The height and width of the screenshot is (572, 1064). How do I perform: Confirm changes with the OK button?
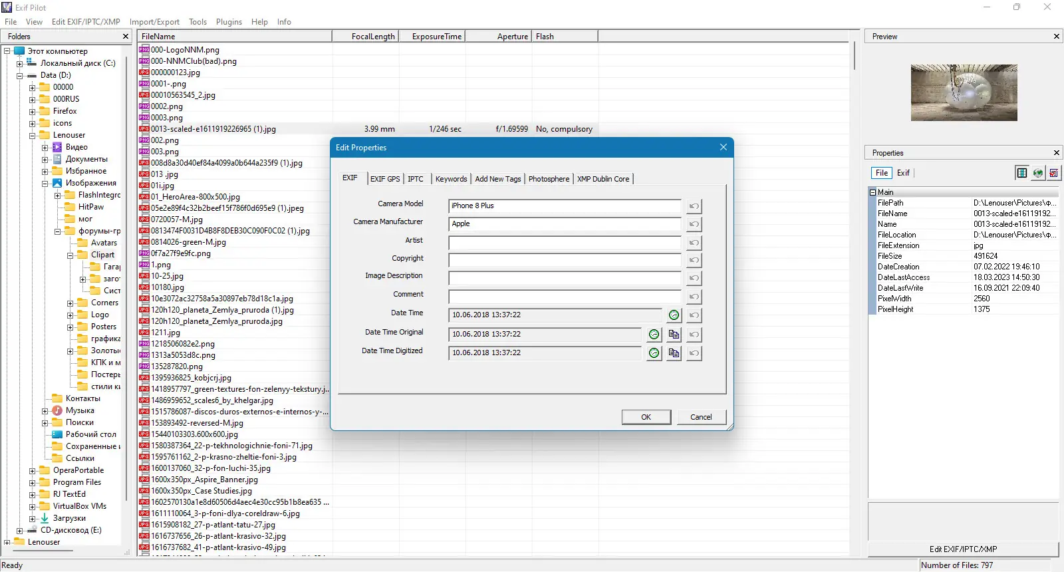[x=646, y=417]
